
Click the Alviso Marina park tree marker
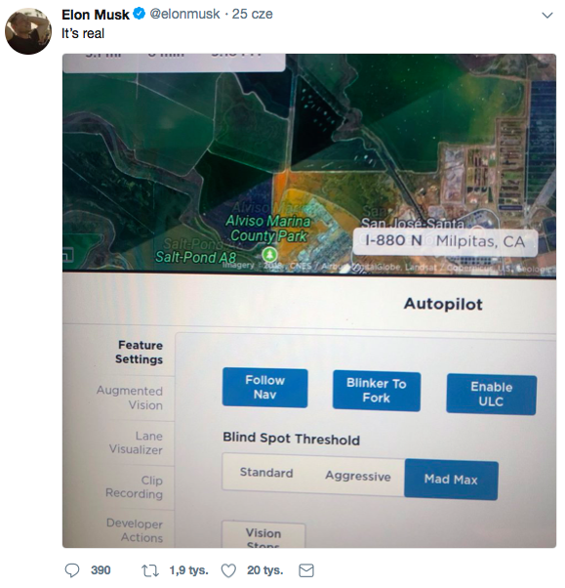(268, 255)
